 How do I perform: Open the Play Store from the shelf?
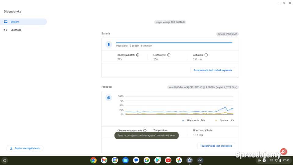click(157, 160)
